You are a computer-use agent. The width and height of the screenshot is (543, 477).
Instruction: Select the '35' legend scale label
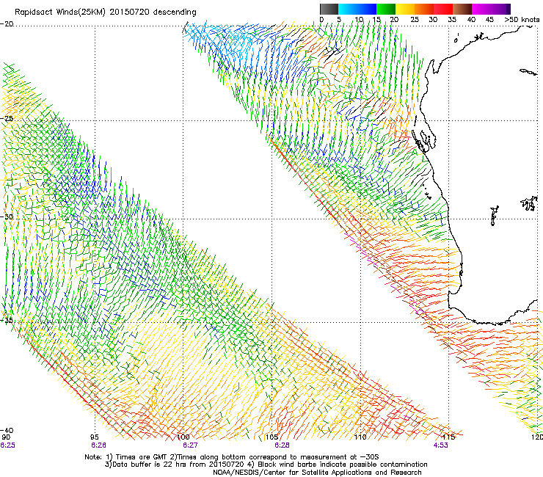[452, 20]
